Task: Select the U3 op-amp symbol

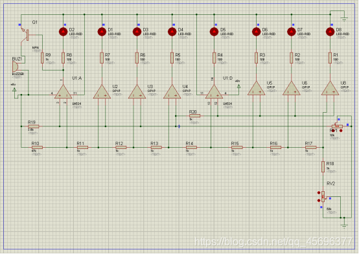Action: pos(137,92)
